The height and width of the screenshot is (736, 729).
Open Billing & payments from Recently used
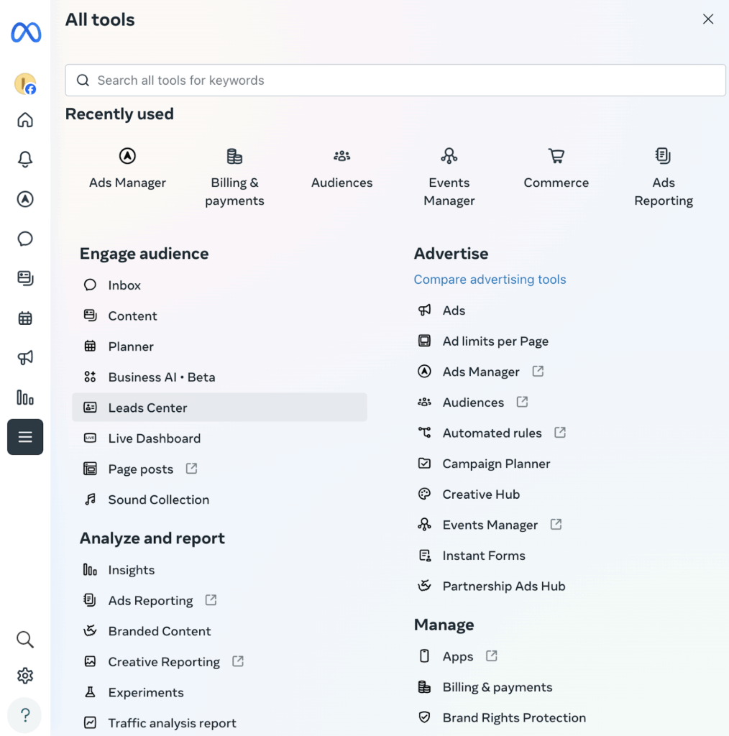pyautogui.click(x=234, y=177)
